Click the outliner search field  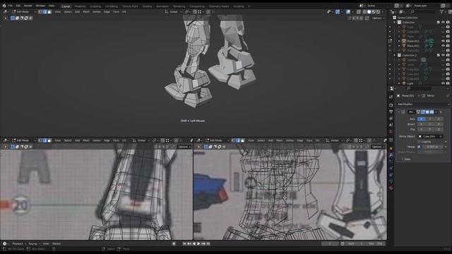[423, 12]
